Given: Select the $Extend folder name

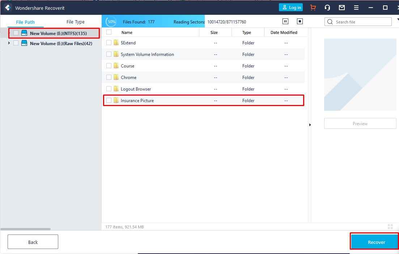Looking at the screenshot, I should [128, 43].
